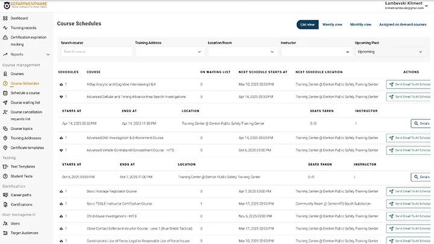The width and height of the screenshot is (434, 244).
Task: Open user account menu chevron
Action: pos(427,6)
